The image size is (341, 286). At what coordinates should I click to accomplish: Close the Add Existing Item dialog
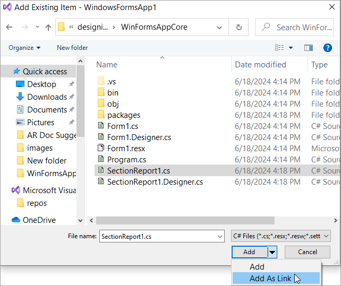pyautogui.click(x=332, y=7)
